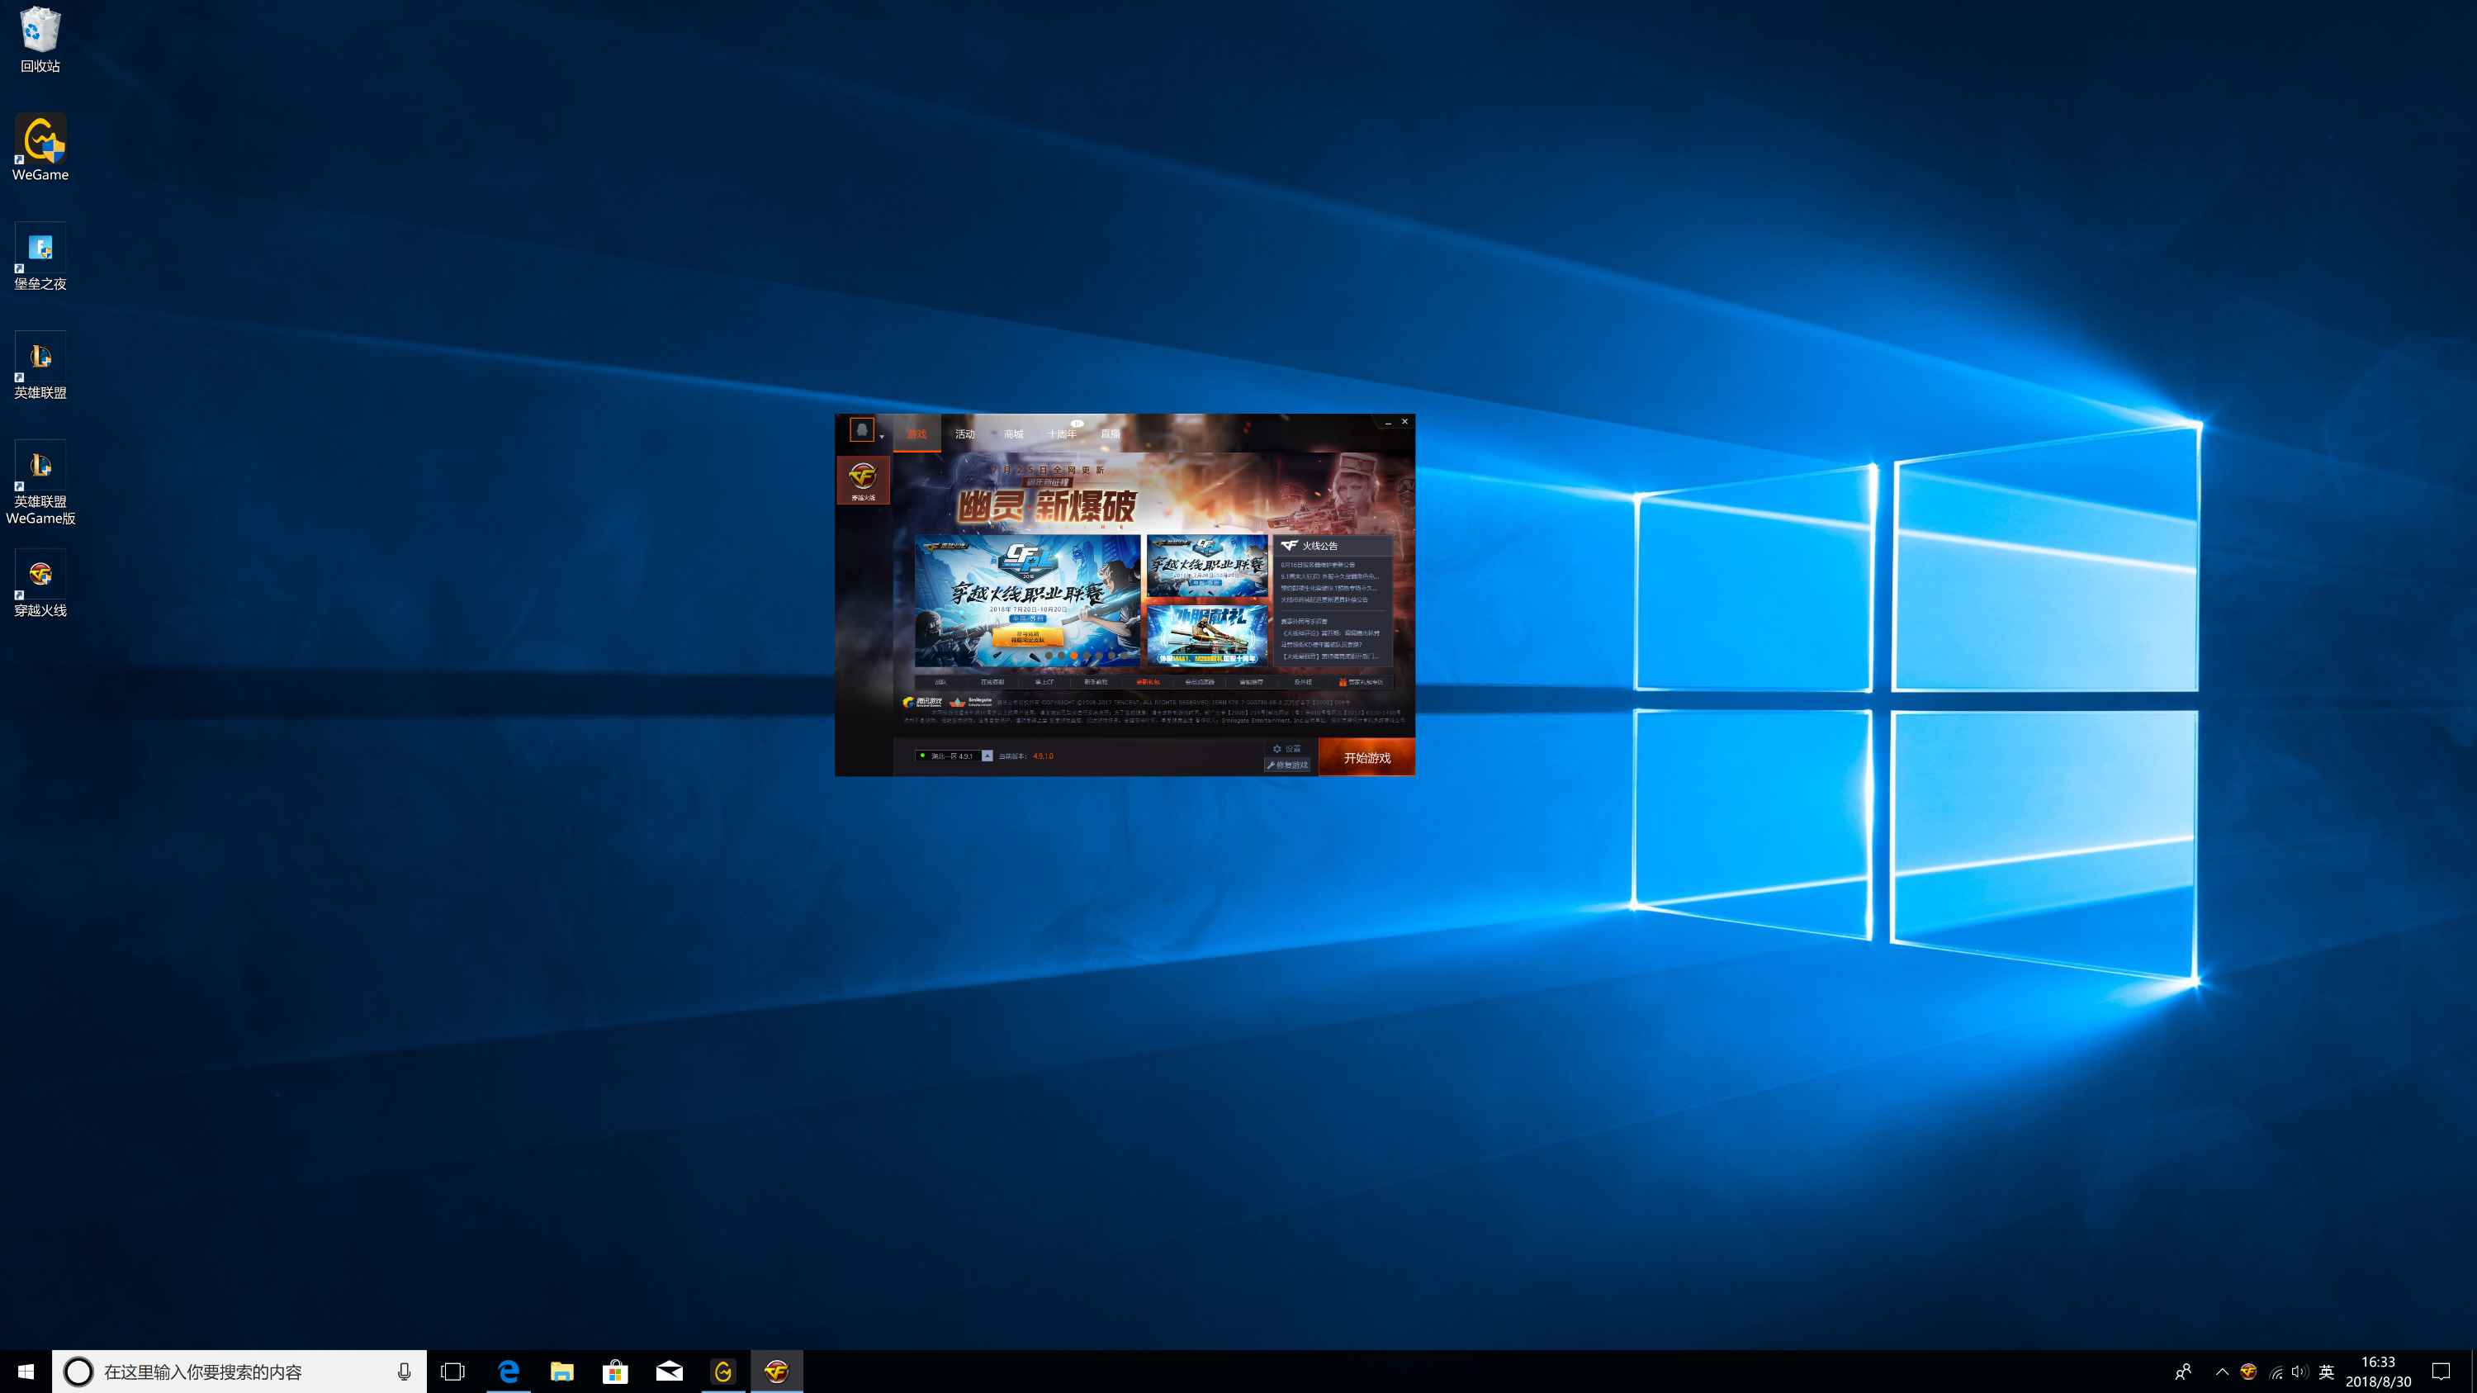Launch Microsoft Edge from the taskbar
Screen dimensions: 2477x1393
[508, 1372]
